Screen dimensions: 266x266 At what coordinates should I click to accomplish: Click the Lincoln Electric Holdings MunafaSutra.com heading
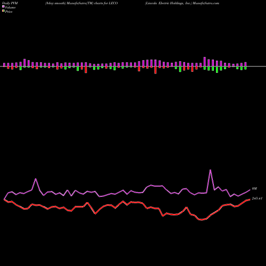pos(182,3)
